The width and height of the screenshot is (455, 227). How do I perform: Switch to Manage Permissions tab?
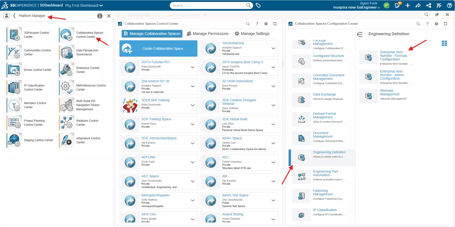tap(208, 34)
